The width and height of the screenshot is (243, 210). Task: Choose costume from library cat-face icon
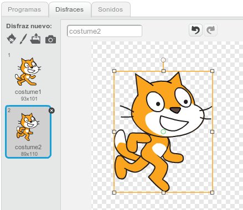point(12,38)
